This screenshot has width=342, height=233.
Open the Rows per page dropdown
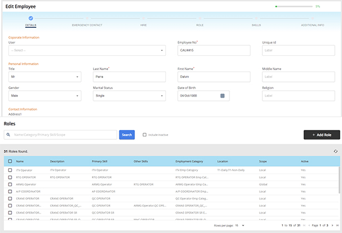[x=240, y=225]
